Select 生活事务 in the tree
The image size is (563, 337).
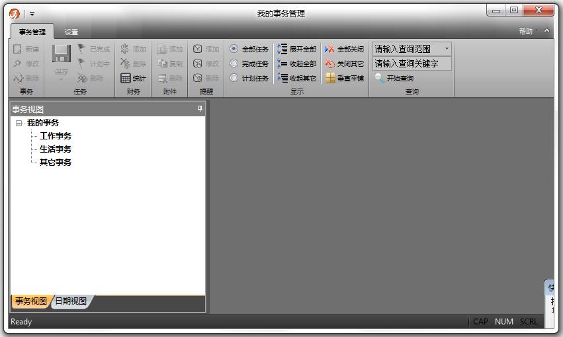click(x=56, y=149)
